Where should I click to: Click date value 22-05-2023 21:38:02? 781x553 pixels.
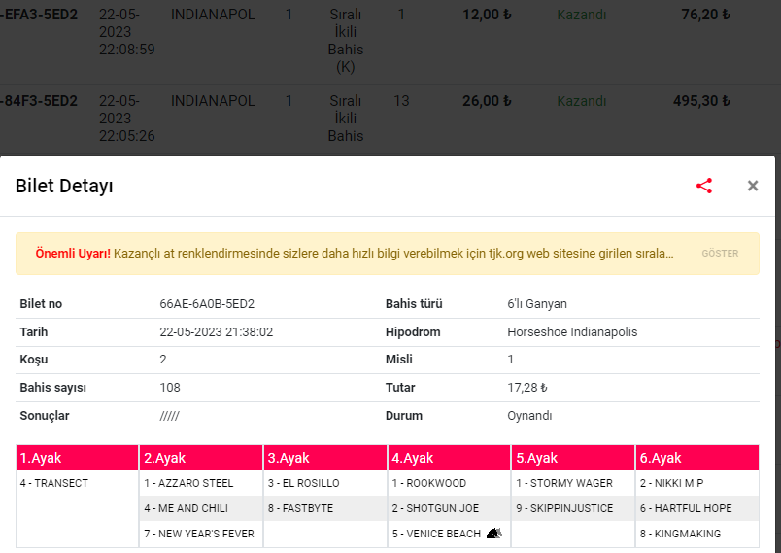pyautogui.click(x=217, y=332)
